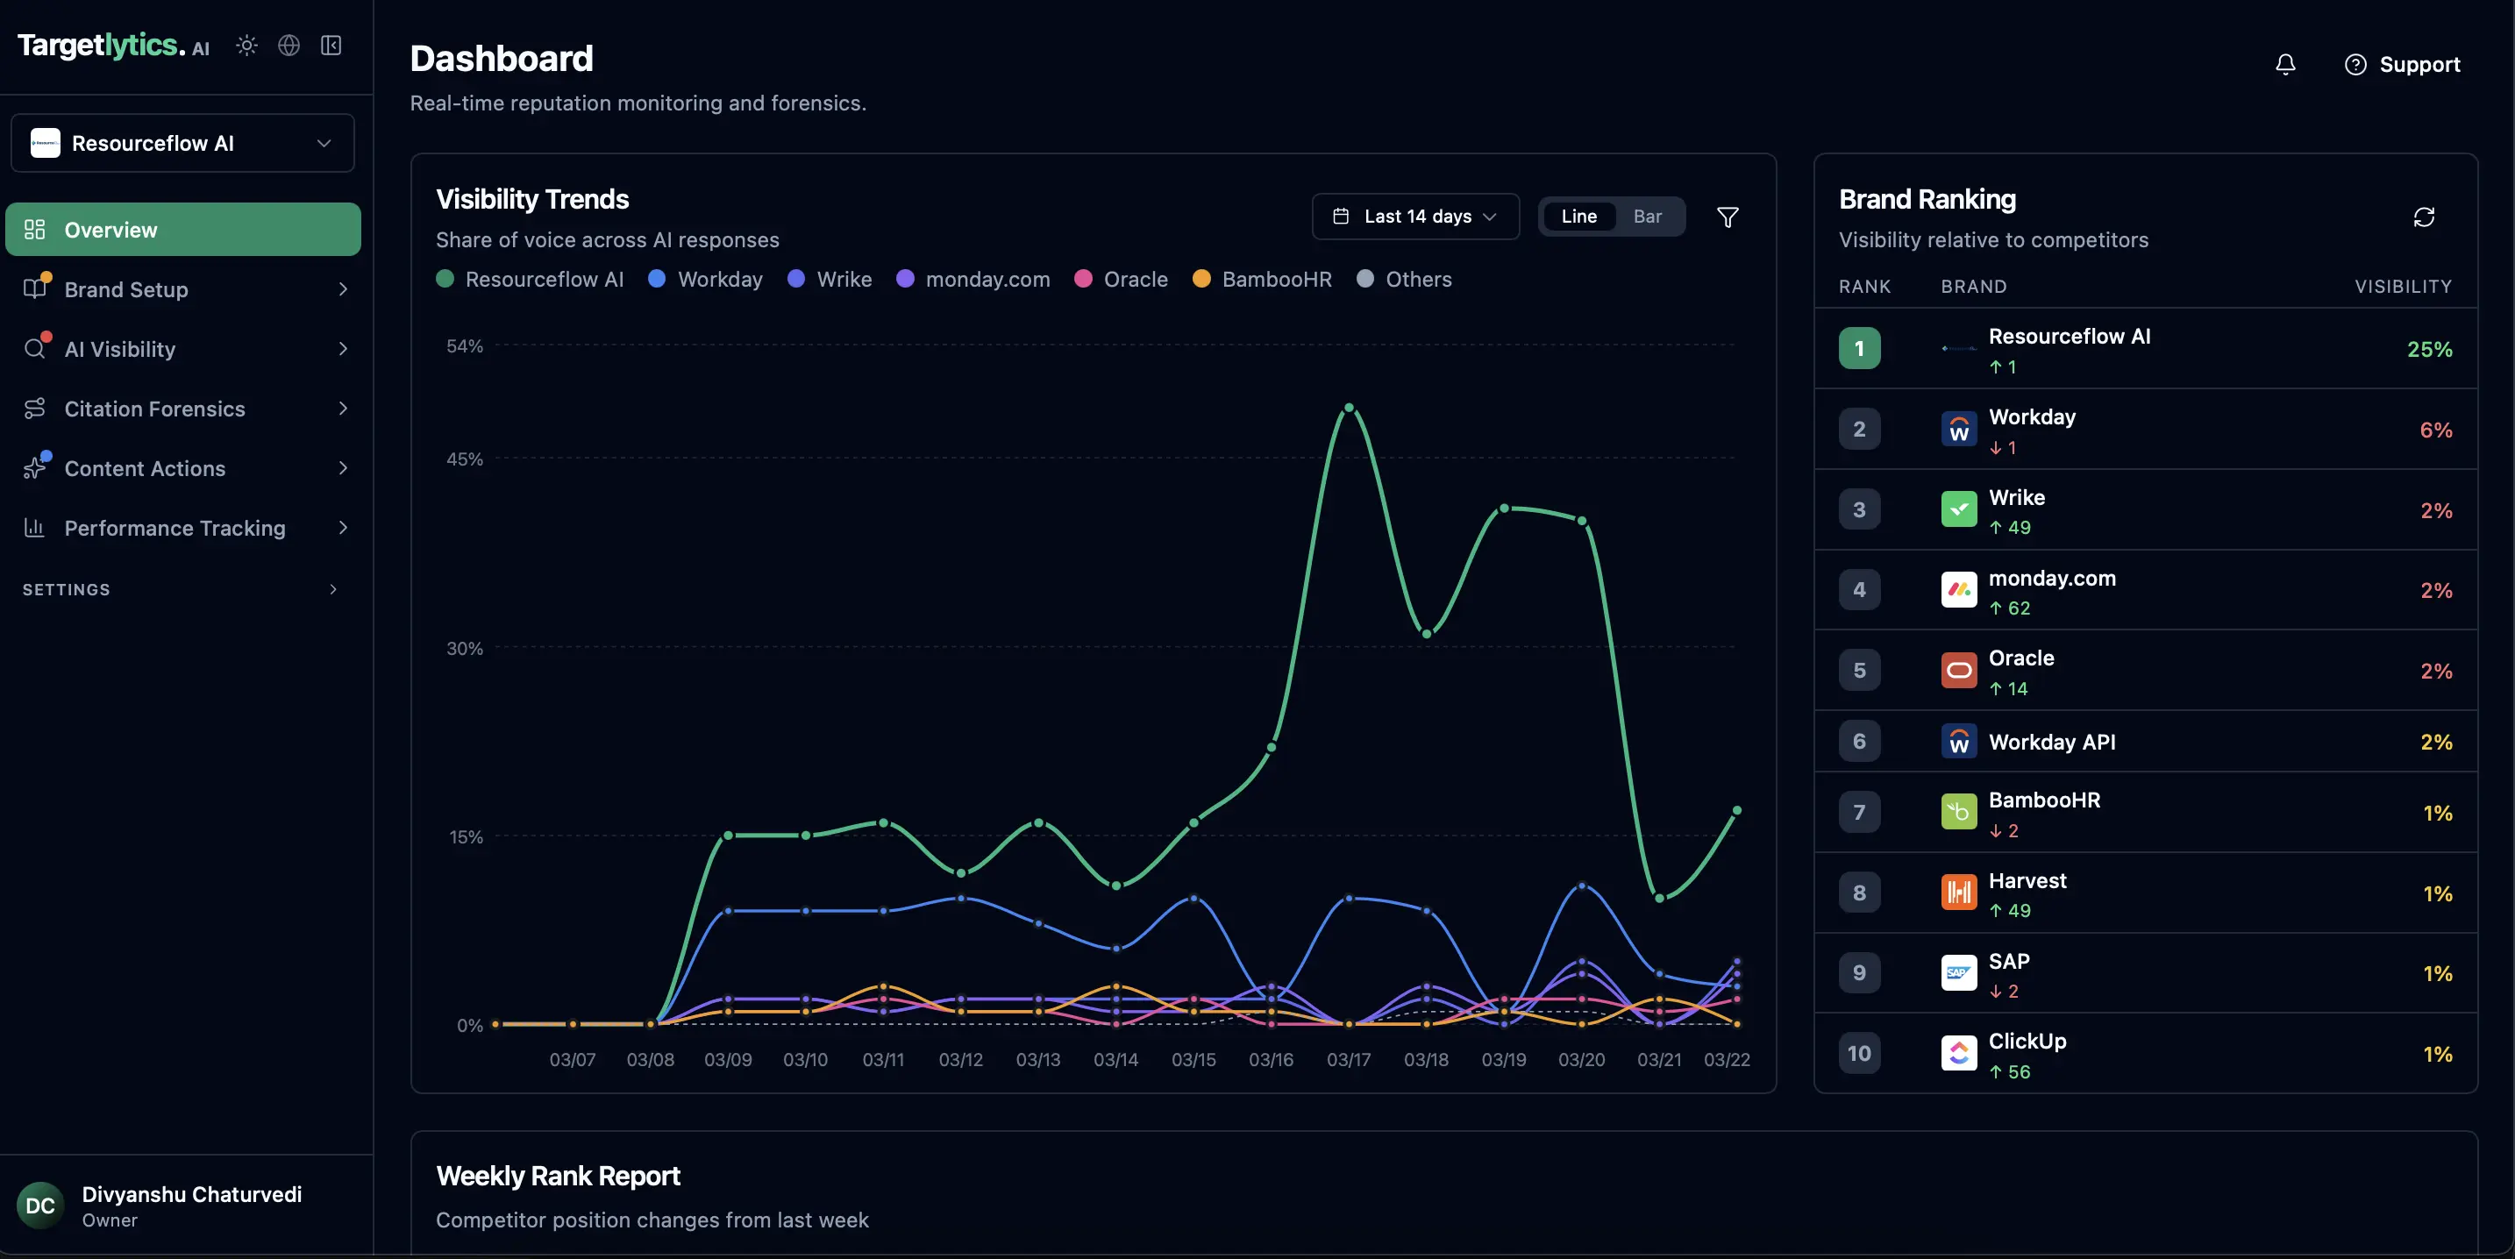Click the Content Actions sparkle icon
The image size is (2515, 1259).
pos(35,468)
